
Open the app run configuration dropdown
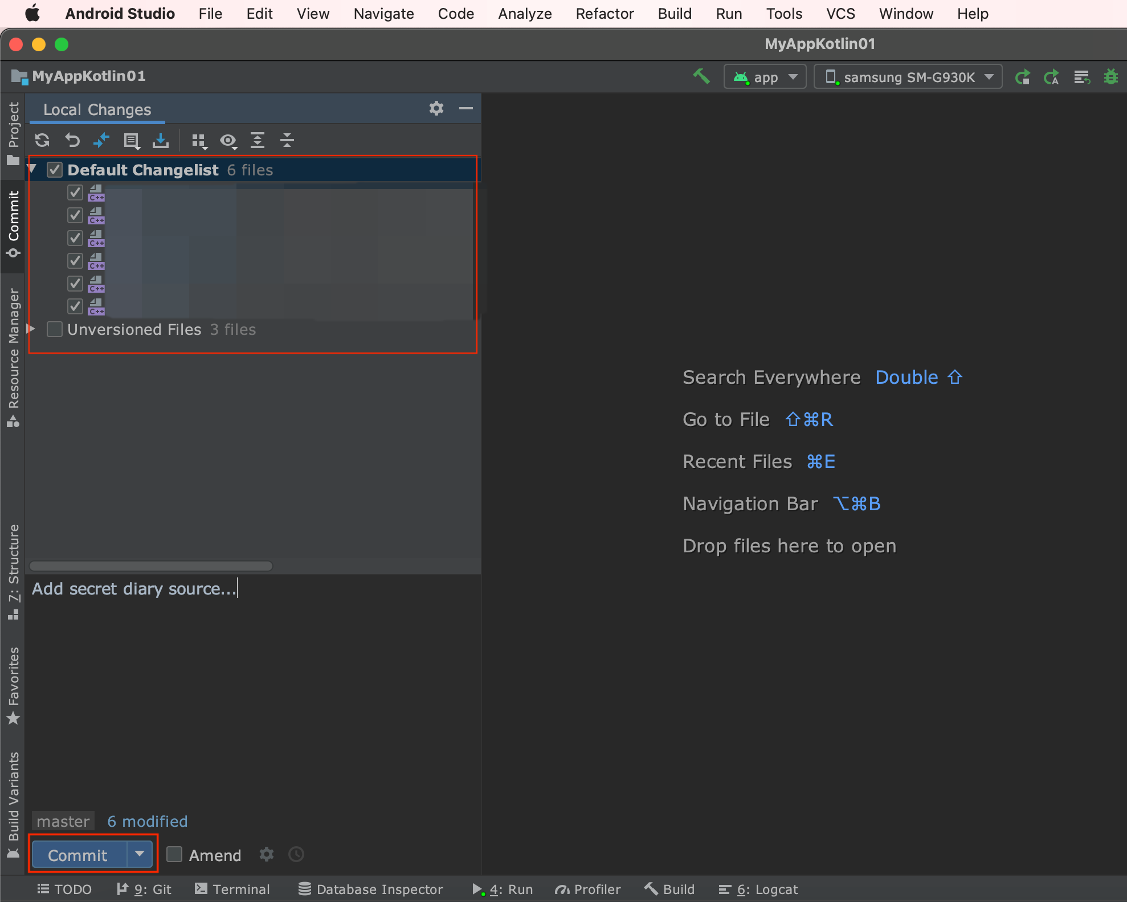coord(765,77)
